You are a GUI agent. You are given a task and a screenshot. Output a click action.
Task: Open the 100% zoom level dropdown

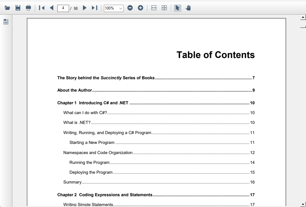(x=114, y=8)
